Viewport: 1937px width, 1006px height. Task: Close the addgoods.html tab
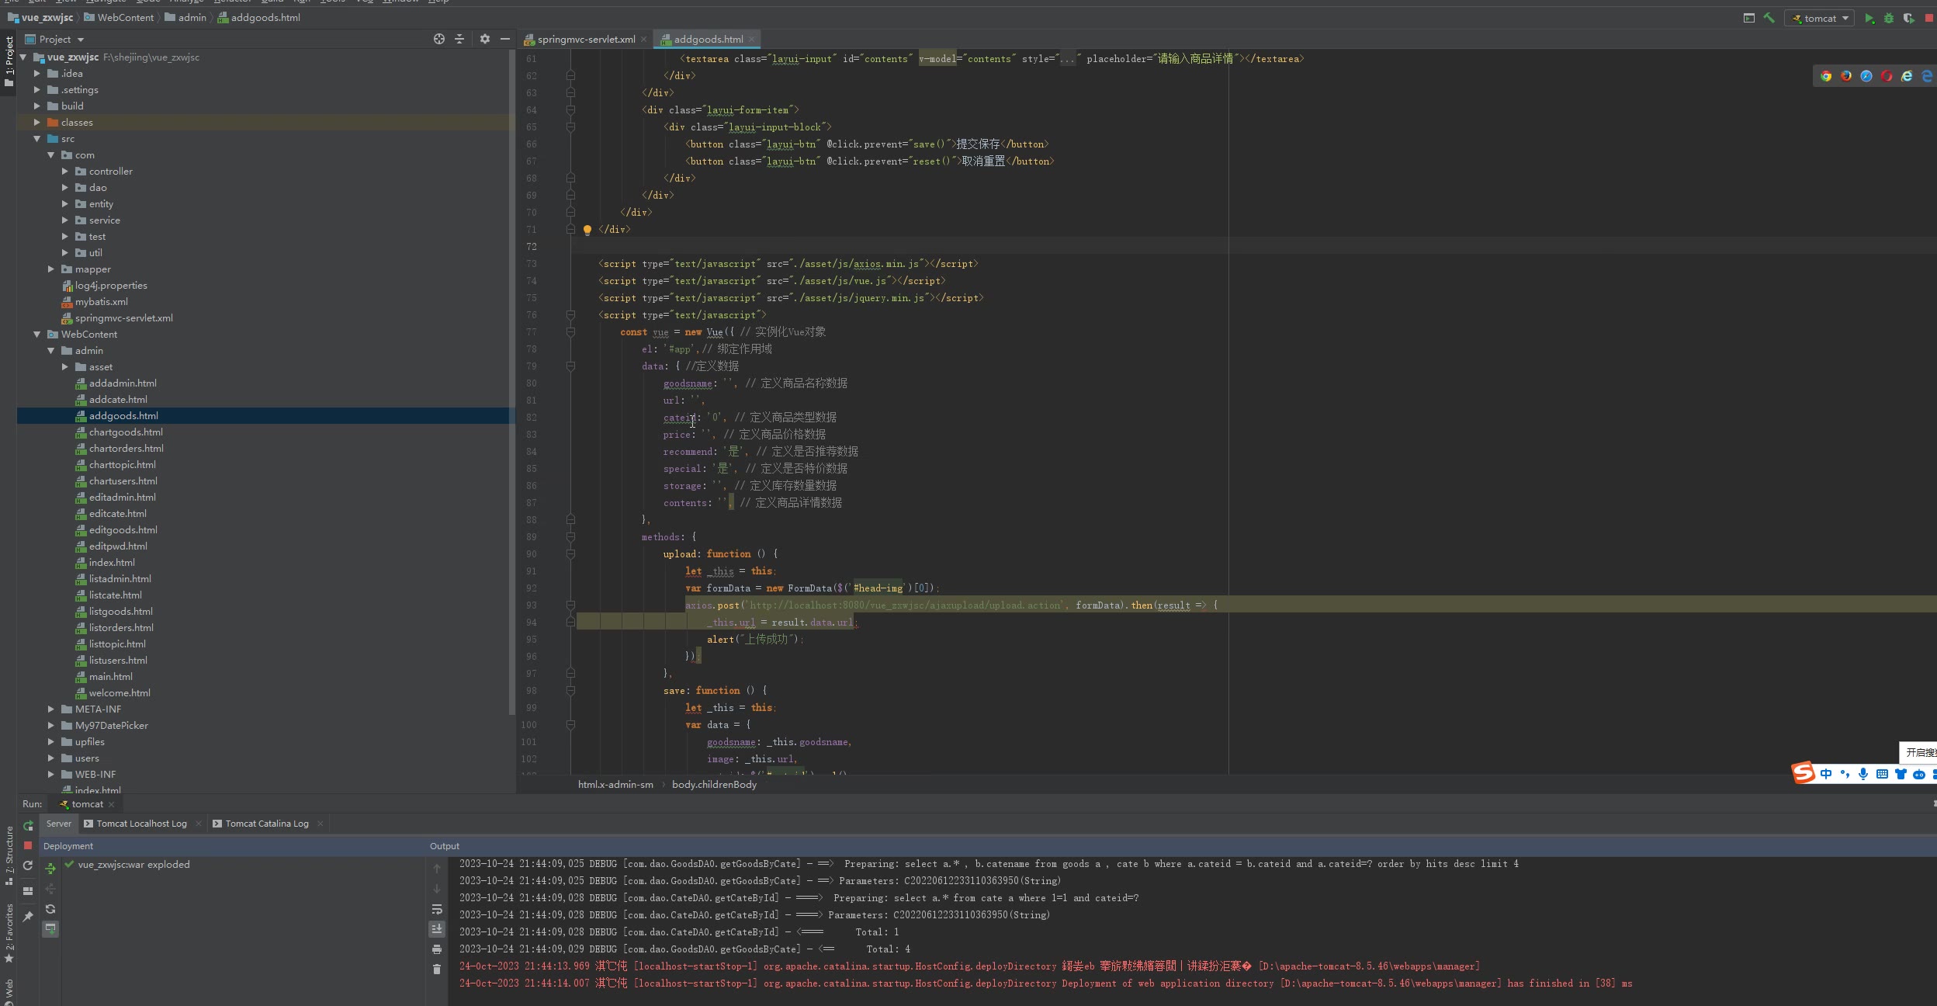[x=751, y=39]
